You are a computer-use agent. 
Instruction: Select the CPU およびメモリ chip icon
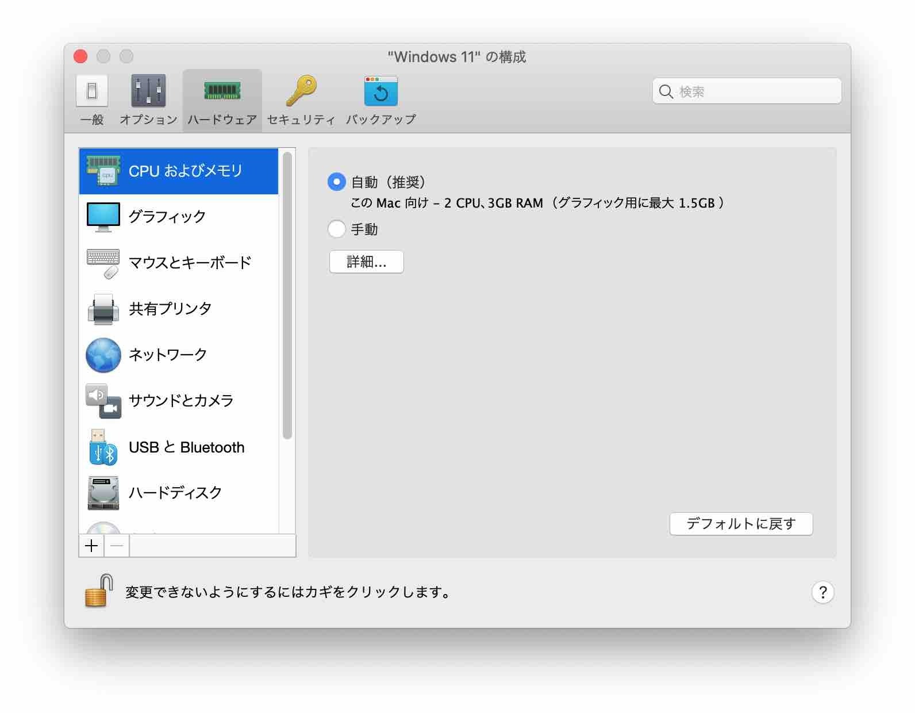pyautogui.click(x=103, y=171)
